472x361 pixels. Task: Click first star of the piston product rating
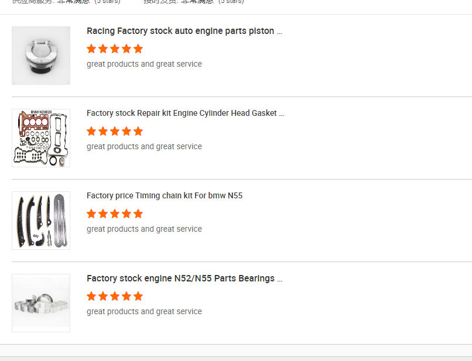(x=91, y=49)
